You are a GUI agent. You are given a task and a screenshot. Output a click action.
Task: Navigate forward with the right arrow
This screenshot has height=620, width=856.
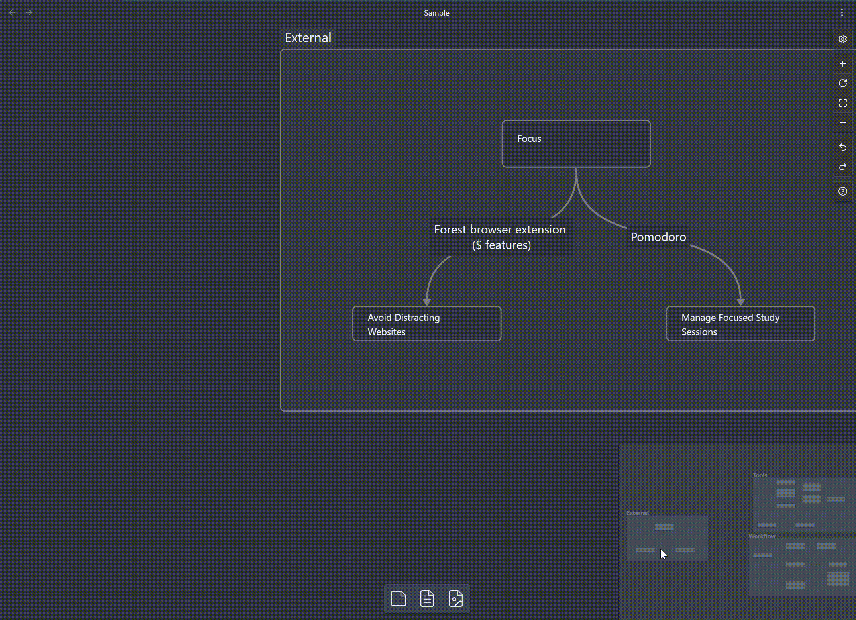(x=29, y=13)
